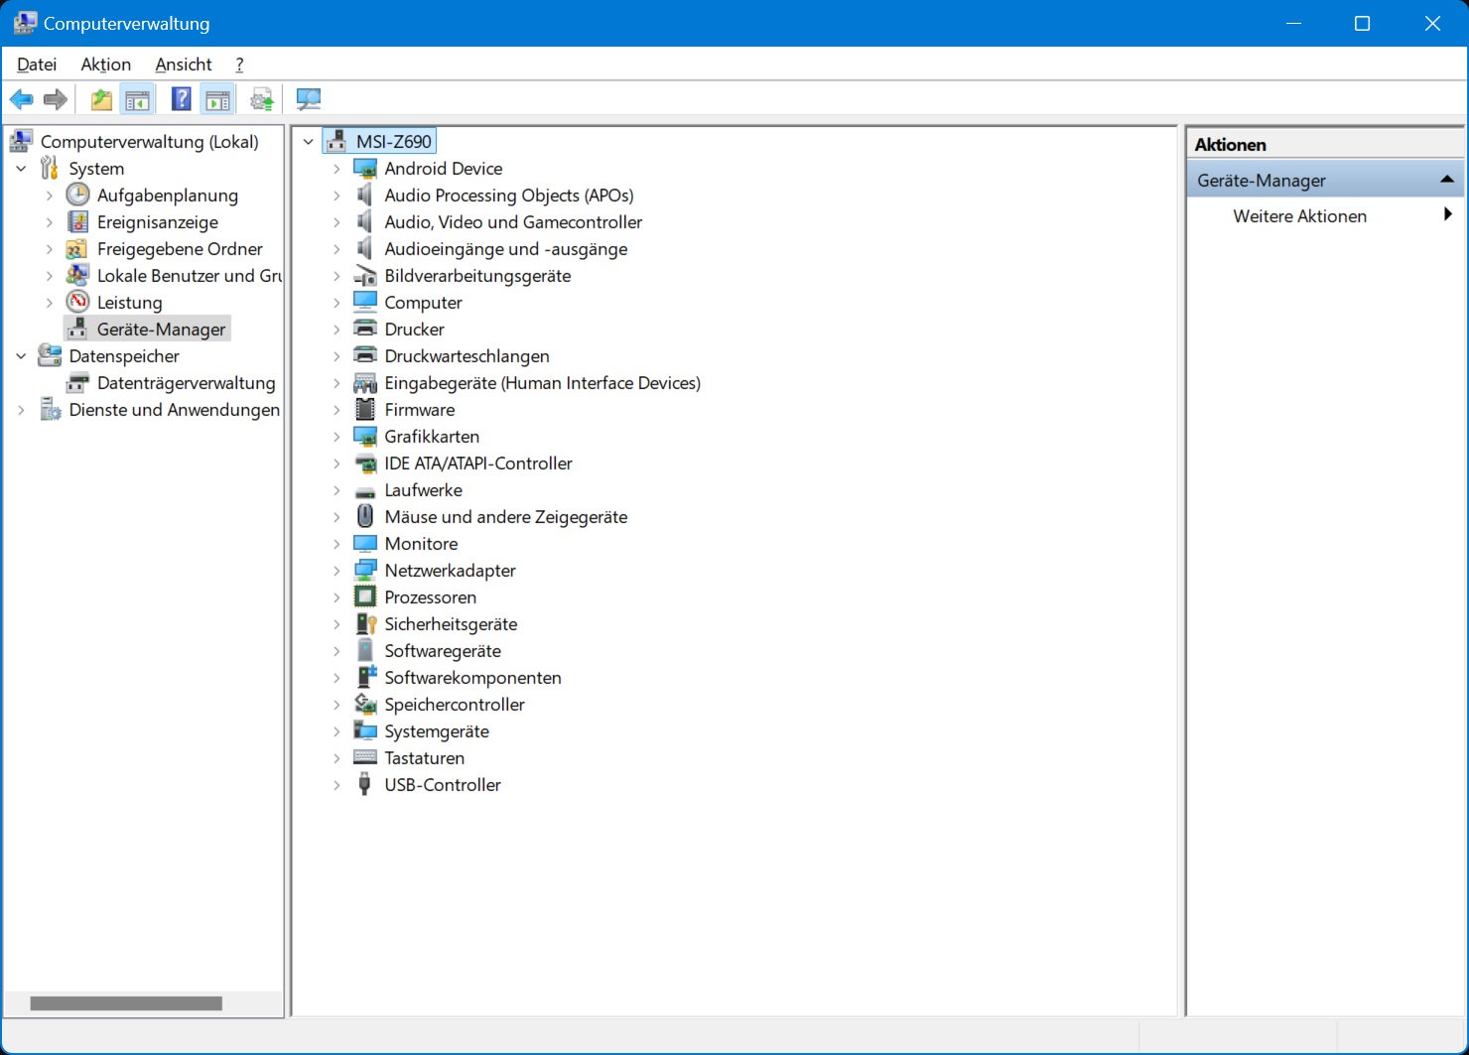
Task: Click the Prozessoren CPU icon
Action: [x=365, y=597]
